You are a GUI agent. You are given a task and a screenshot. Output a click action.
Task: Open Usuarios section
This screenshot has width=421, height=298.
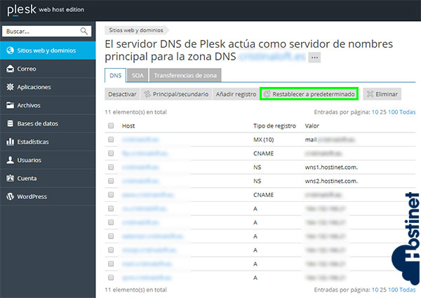[x=48, y=160]
